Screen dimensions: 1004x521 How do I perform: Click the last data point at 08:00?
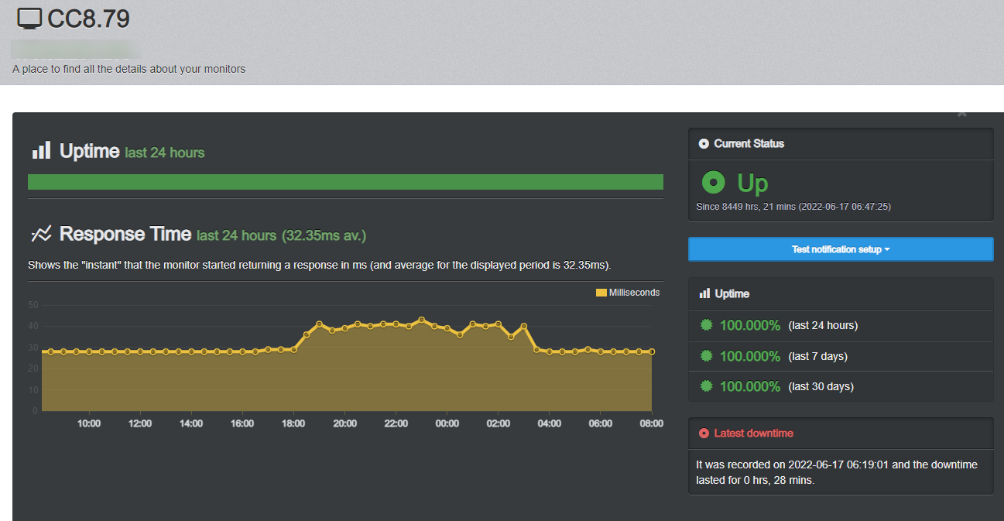[x=652, y=351]
